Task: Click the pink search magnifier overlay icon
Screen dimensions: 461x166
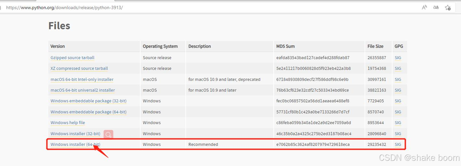Action: click(108, 134)
